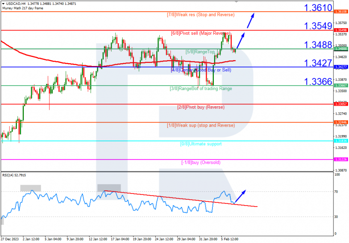
Task: Click the 19 Jan 20:00 time label
Action: 142,239
